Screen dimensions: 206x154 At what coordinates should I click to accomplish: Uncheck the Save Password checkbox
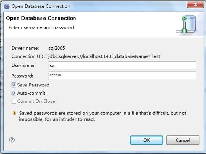coord(14,85)
